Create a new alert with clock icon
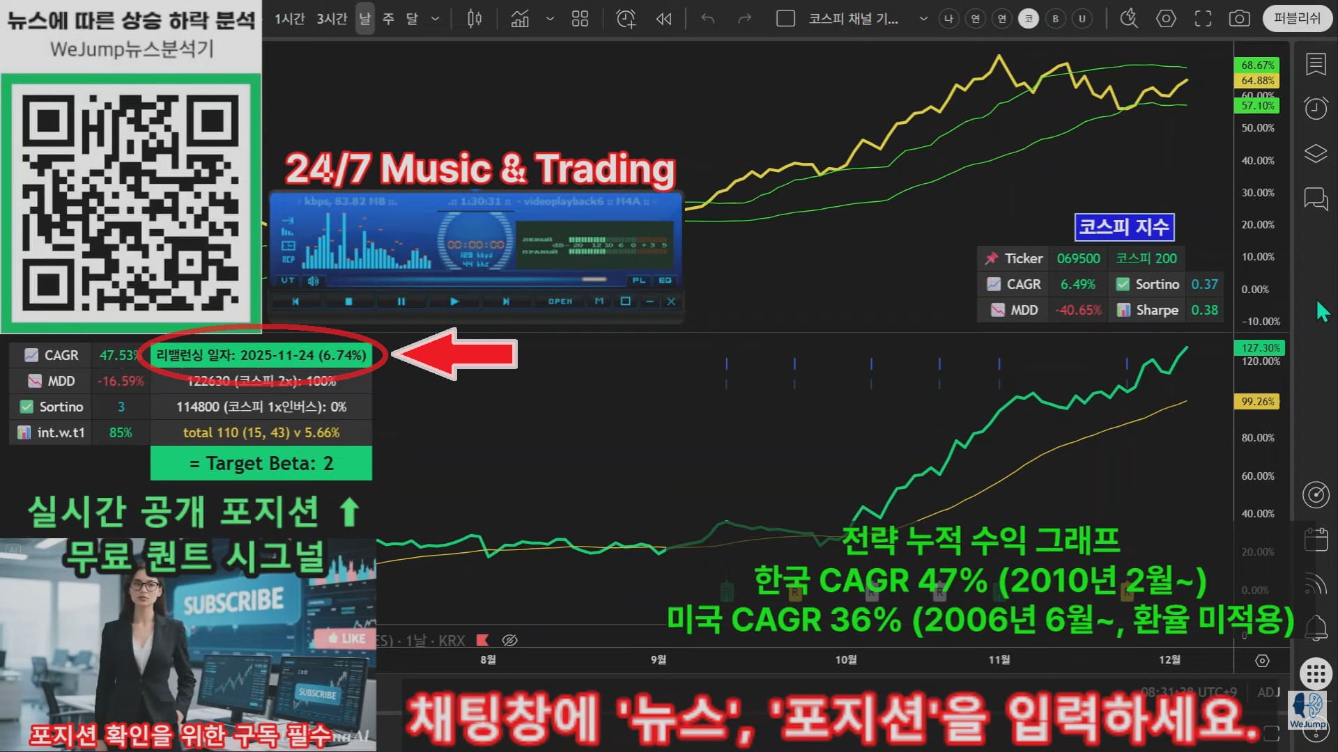 (626, 19)
